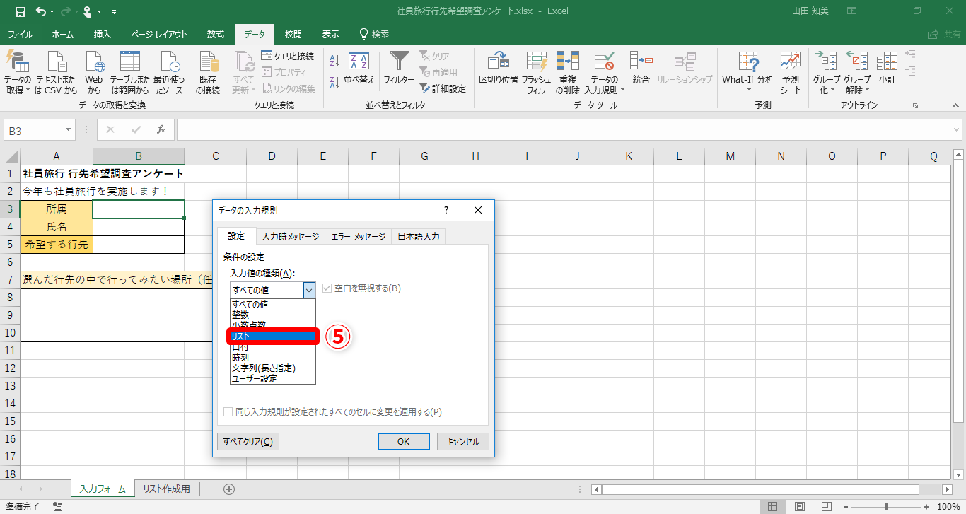The width and height of the screenshot is (966, 514).
Task: Open Advanced filter (詳細設定)
Action: [443, 88]
